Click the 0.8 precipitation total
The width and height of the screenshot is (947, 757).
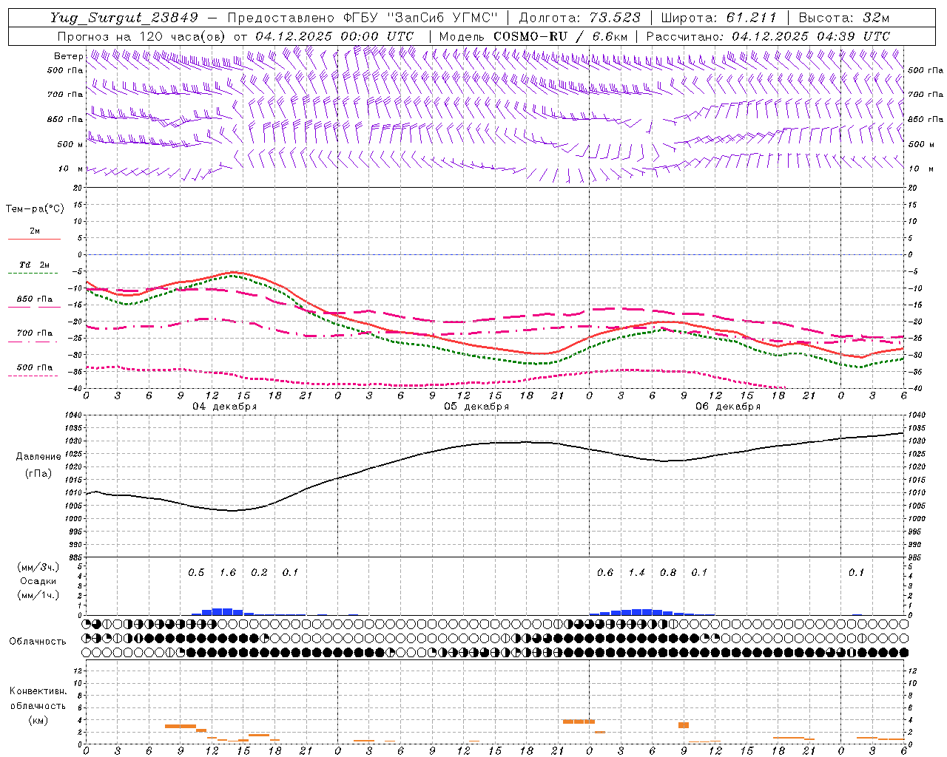tap(668, 573)
